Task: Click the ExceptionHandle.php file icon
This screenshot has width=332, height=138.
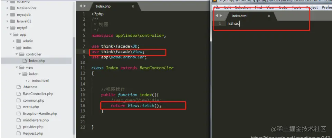Action: coord(18,114)
